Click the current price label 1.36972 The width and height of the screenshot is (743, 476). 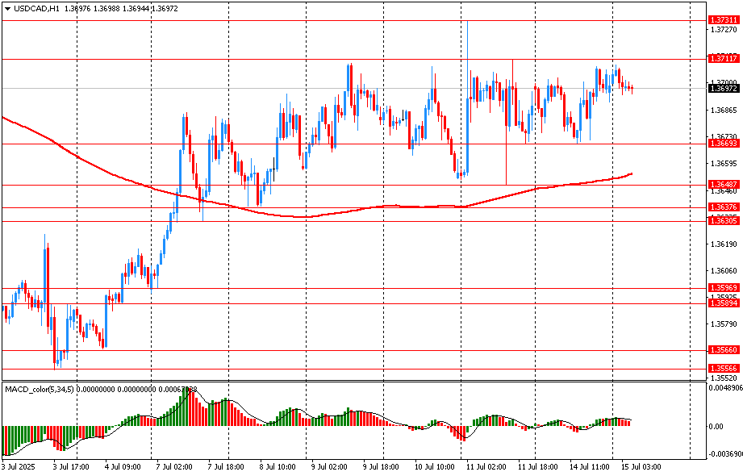(x=724, y=88)
